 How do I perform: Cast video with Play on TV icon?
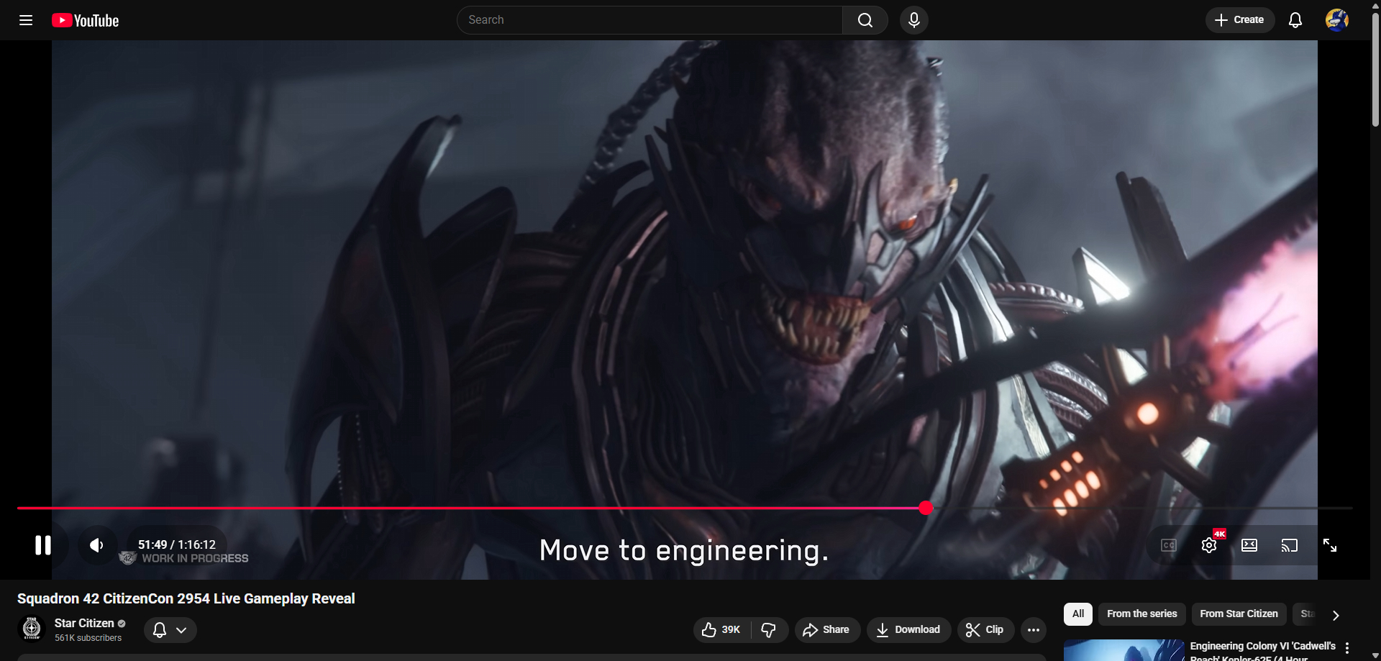[x=1289, y=545]
